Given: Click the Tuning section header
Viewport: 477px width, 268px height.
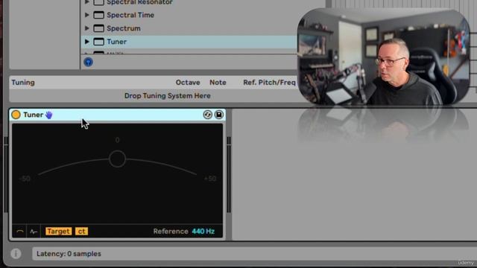Looking at the screenshot, I should [23, 83].
